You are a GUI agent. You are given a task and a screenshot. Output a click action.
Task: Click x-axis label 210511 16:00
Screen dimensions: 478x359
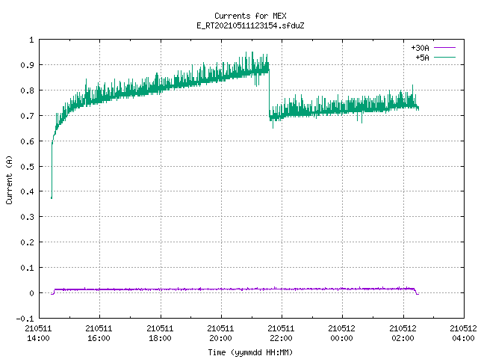pos(99,334)
